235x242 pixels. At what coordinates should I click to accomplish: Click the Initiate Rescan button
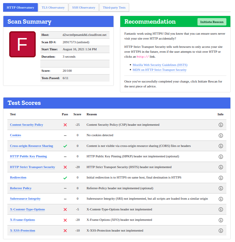tap(212, 22)
